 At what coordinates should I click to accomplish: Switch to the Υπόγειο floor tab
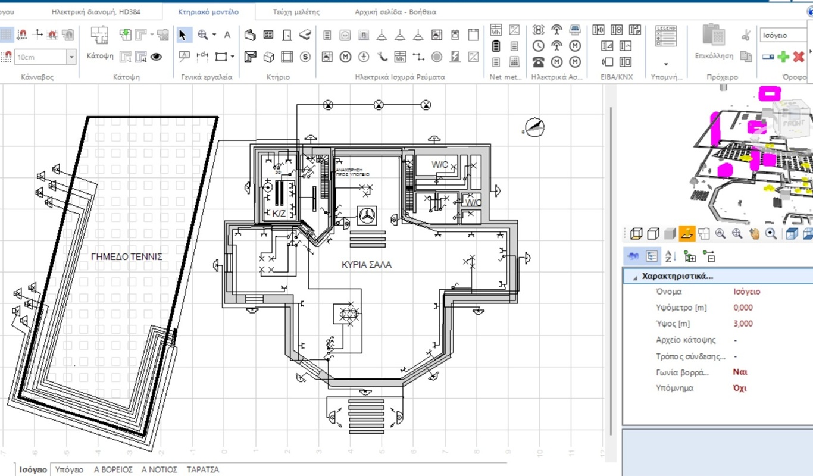(x=69, y=469)
